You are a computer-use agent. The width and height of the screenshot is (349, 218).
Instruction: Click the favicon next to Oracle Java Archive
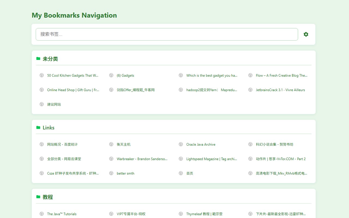click(181, 144)
